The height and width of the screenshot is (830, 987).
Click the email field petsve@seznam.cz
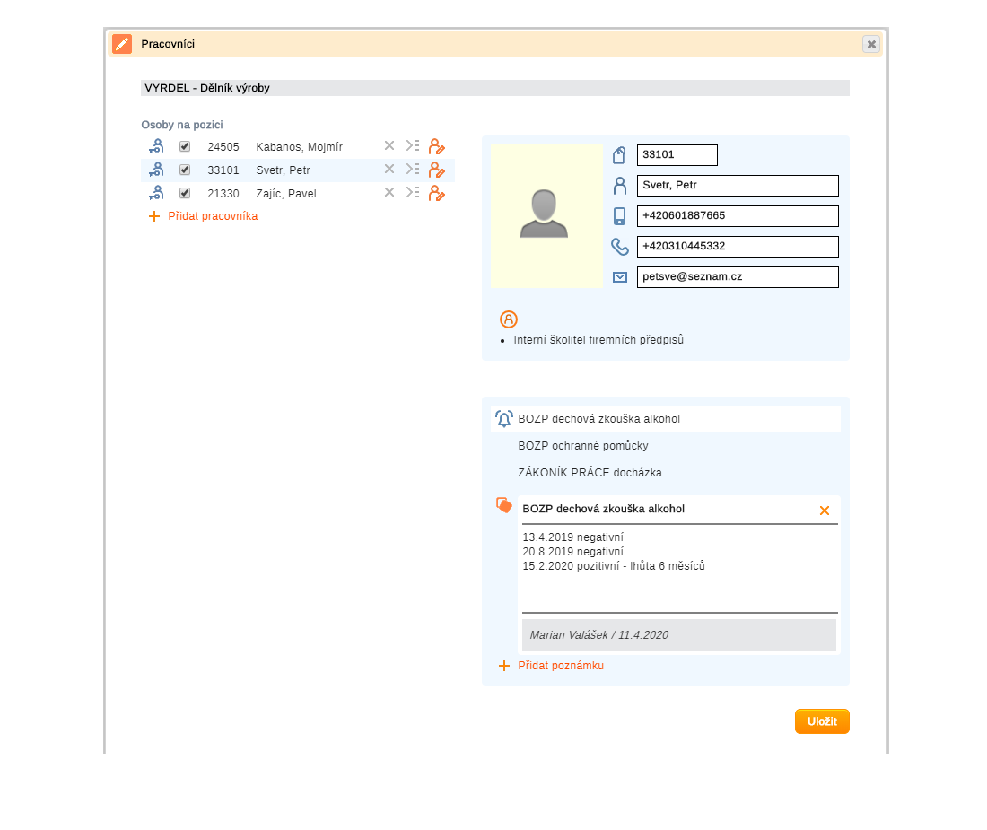[x=738, y=277]
